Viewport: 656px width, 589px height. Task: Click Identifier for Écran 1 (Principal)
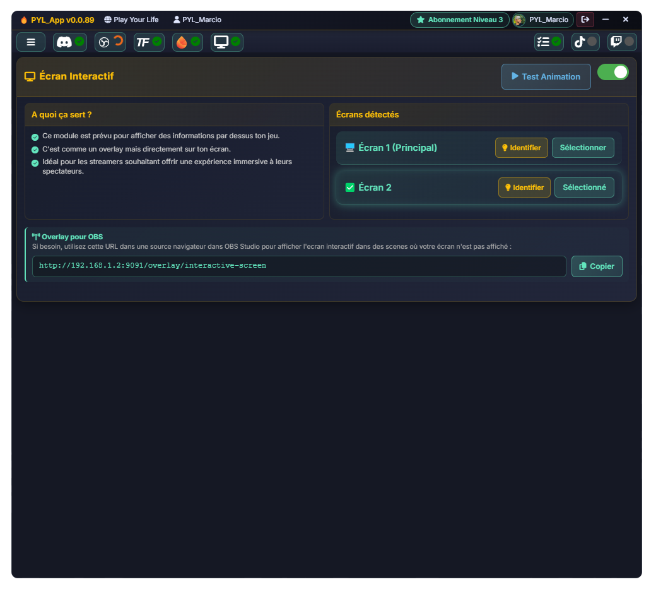(521, 147)
